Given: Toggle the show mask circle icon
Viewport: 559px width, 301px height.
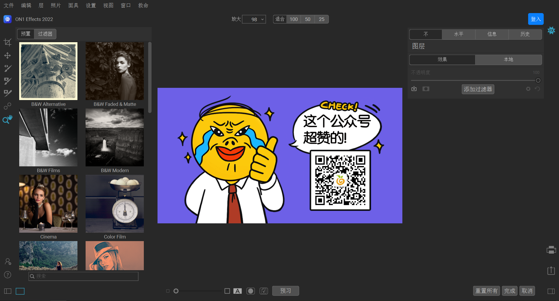Looking at the screenshot, I should click(x=251, y=291).
